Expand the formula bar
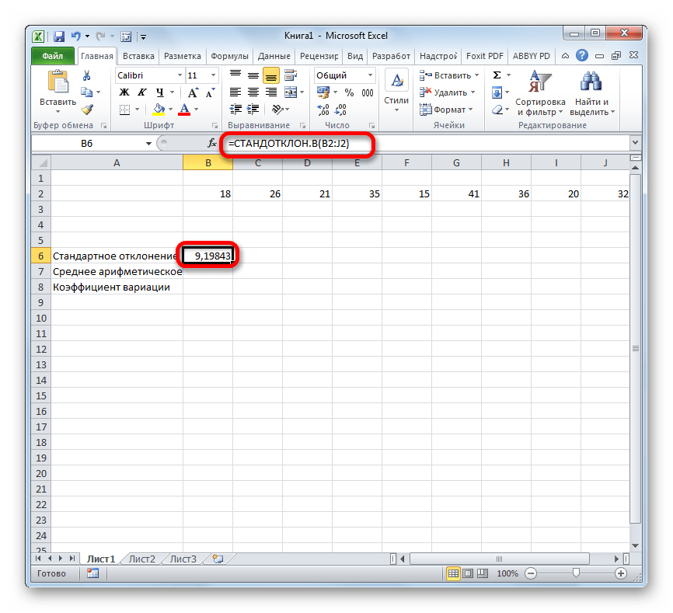 (x=635, y=143)
